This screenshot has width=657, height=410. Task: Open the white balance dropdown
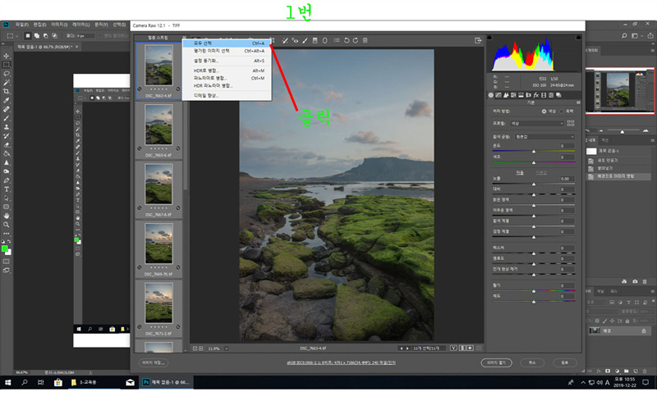[x=544, y=137]
